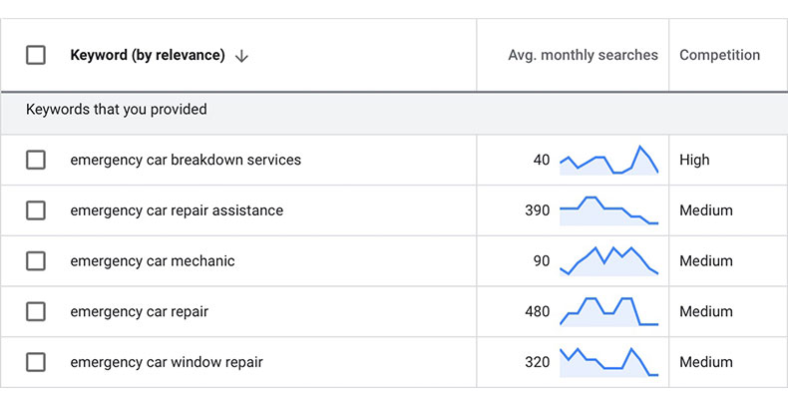Click the High competition value
788x402 pixels.
click(x=694, y=160)
